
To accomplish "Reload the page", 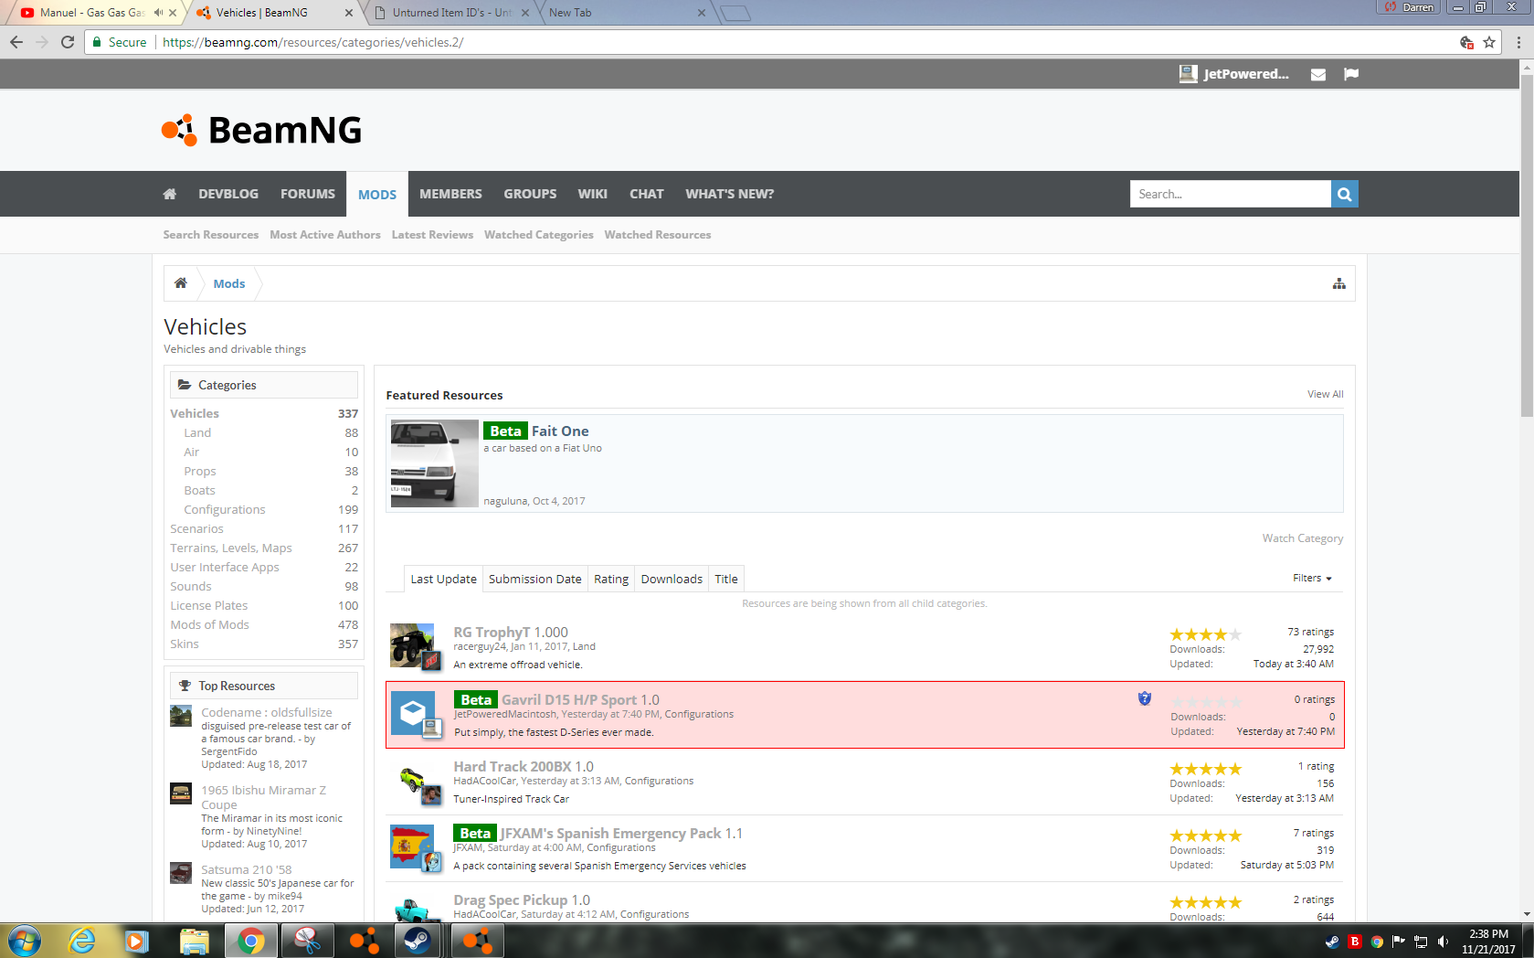I will pos(68,42).
